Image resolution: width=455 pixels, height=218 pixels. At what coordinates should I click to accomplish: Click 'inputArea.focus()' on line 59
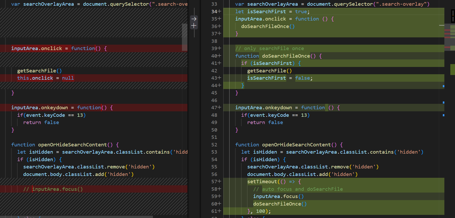278,196
